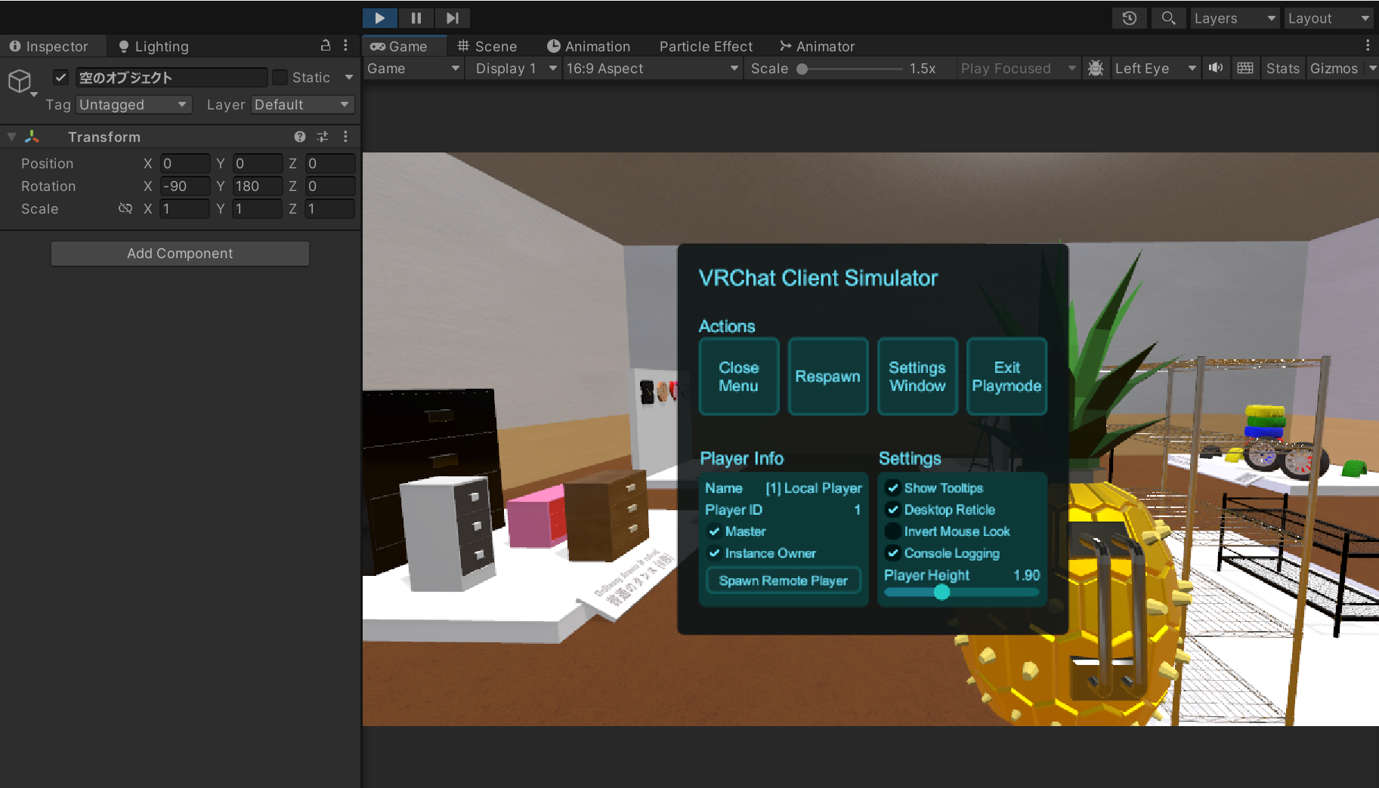This screenshot has width=1379, height=788.
Task: Toggle the Inspector lock icon
Action: (326, 45)
